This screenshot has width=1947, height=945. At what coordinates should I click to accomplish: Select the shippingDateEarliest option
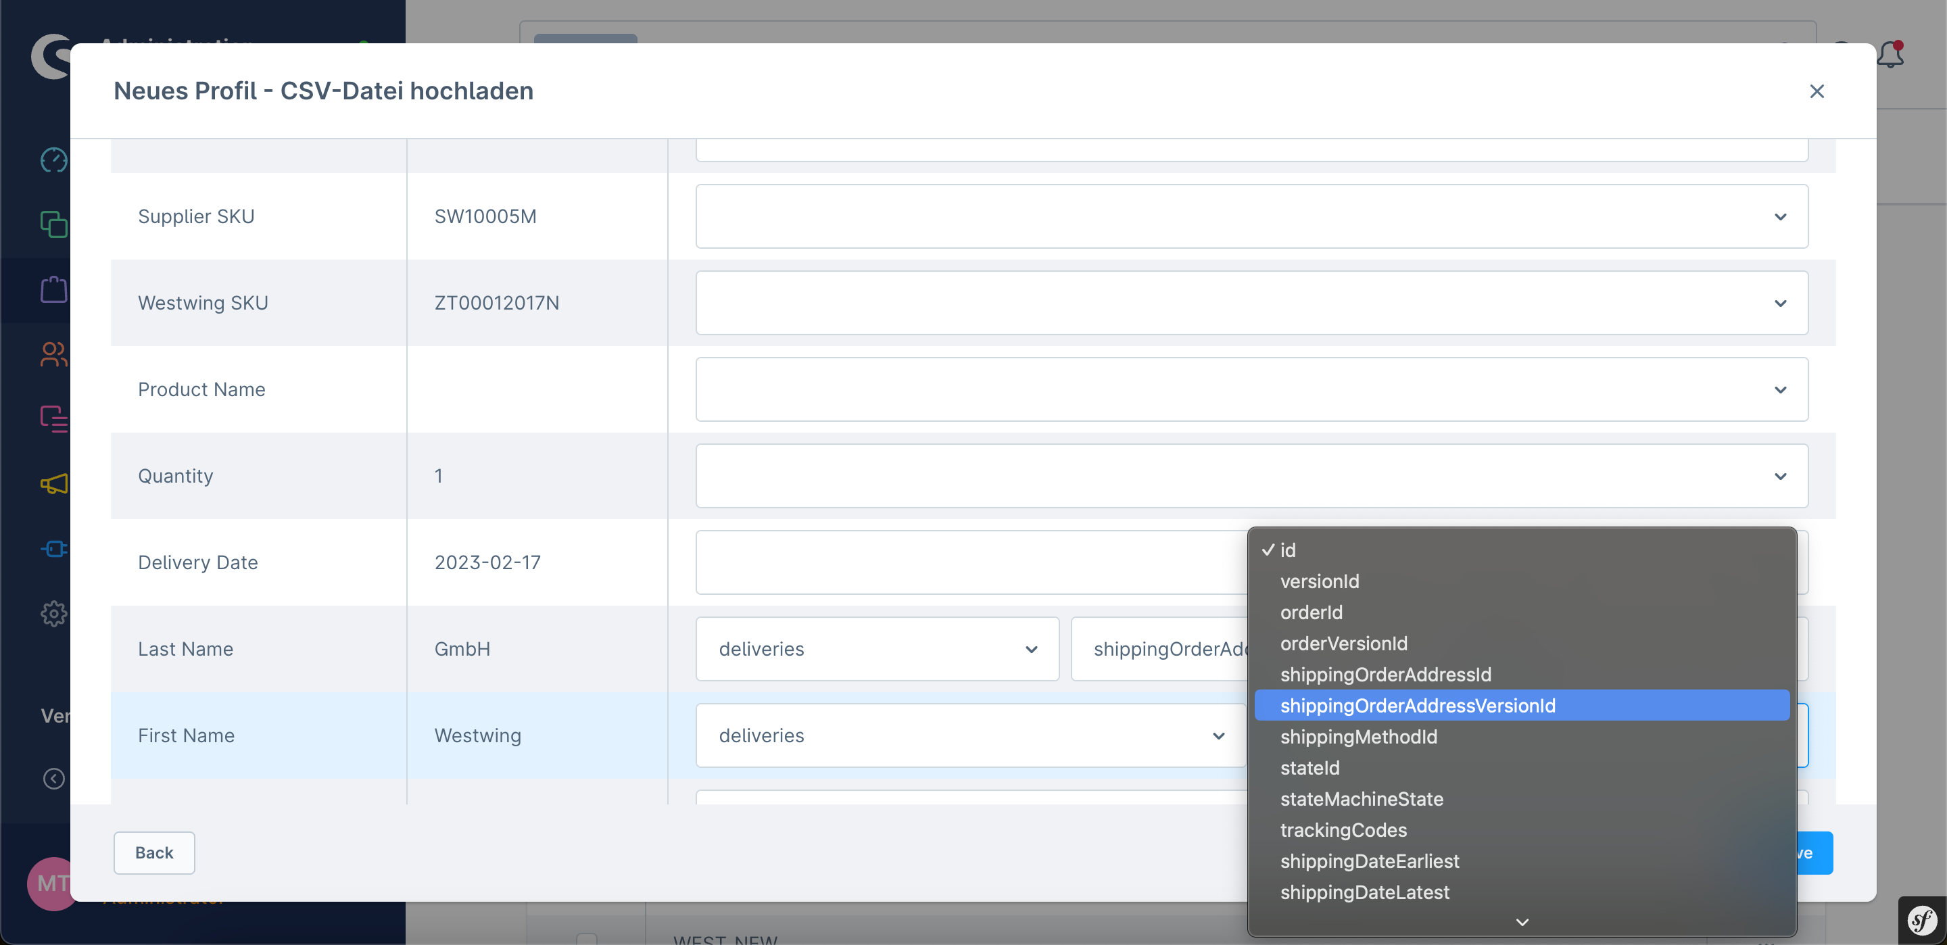[x=1522, y=861]
